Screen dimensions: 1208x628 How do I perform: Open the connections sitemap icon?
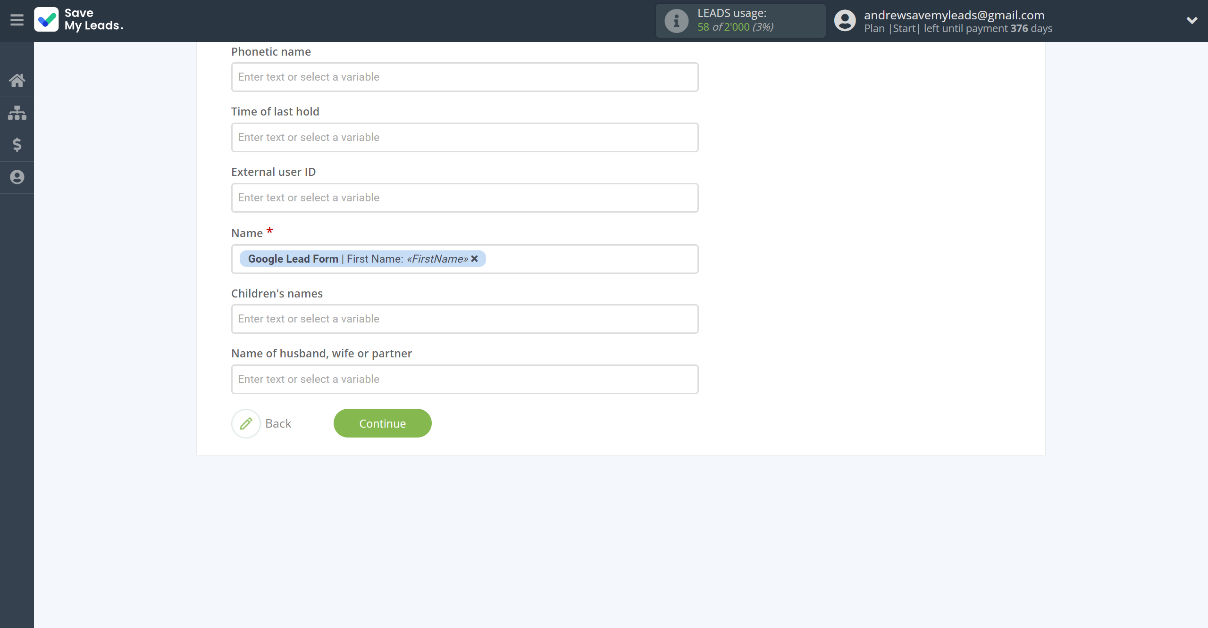click(17, 113)
